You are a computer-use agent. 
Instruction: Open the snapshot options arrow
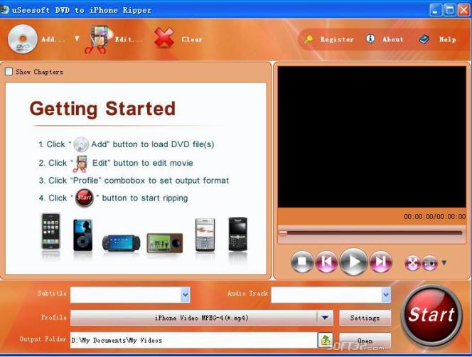444,262
